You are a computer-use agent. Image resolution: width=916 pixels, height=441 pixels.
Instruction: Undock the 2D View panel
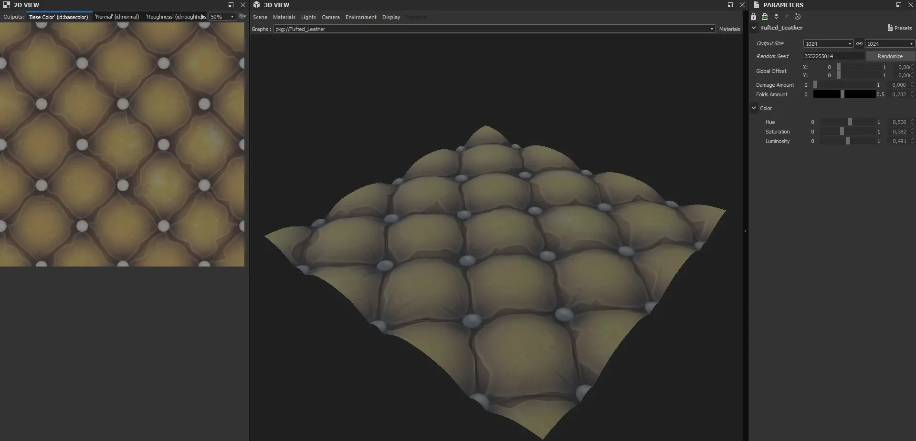231,5
